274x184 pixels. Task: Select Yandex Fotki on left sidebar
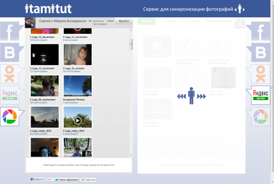coord(10,95)
